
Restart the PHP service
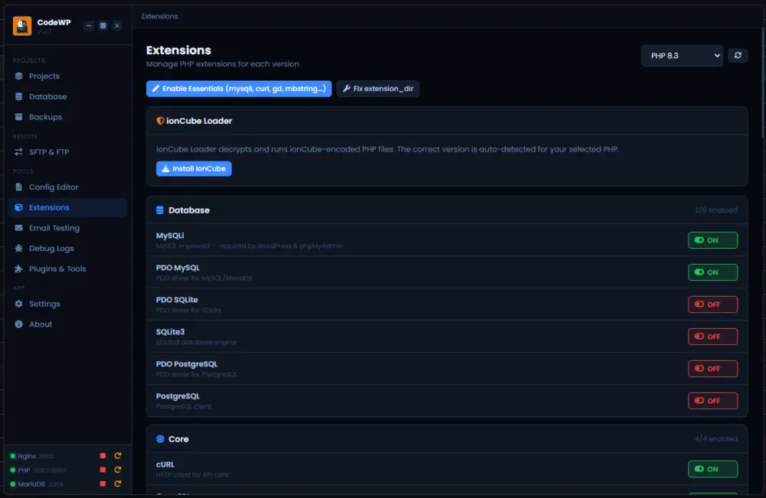pos(118,470)
